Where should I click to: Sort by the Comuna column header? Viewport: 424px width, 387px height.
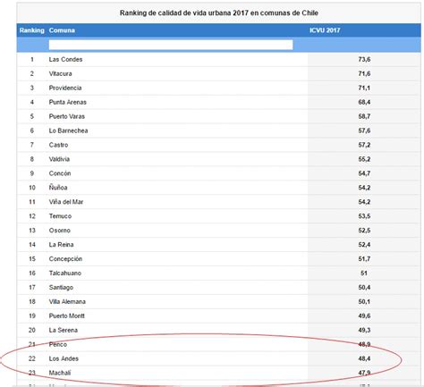click(x=62, y=30)
